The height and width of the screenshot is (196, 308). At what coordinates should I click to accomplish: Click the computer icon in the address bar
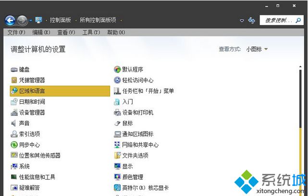[x=38, y=20]
